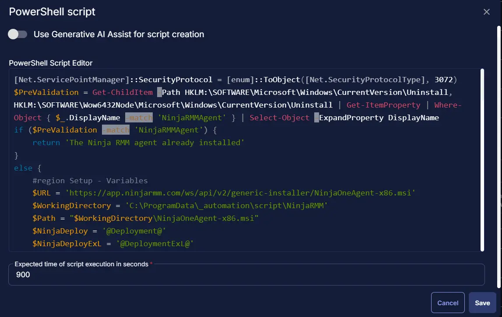Click the script editor's vertical scrollbar
The height and width of the screenshot is (317, 502).
pos(482,160)
